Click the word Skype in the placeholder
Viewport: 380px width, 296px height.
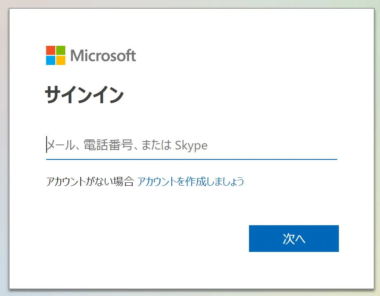pyautogui.click(x=191, y=146)
